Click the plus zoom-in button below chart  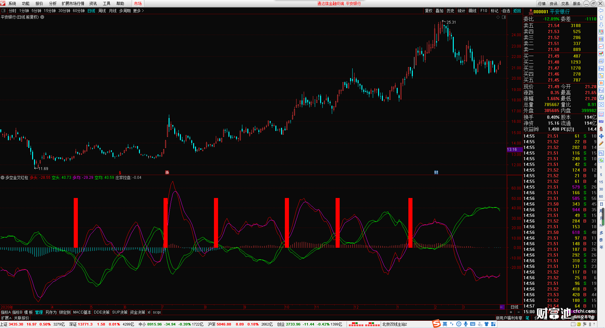point(511,312)
